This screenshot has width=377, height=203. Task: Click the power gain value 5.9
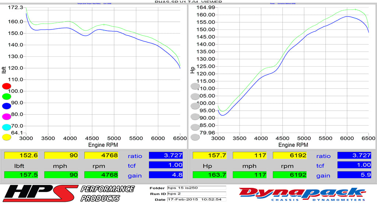(354, 175)
